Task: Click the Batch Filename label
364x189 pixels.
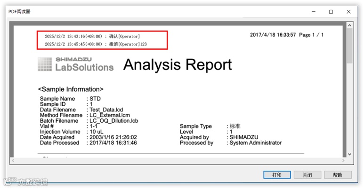Action: coord(59,121)
